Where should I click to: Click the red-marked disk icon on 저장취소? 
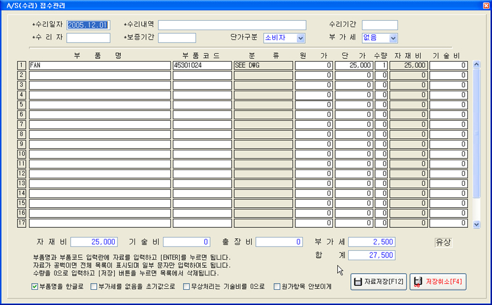417,281
